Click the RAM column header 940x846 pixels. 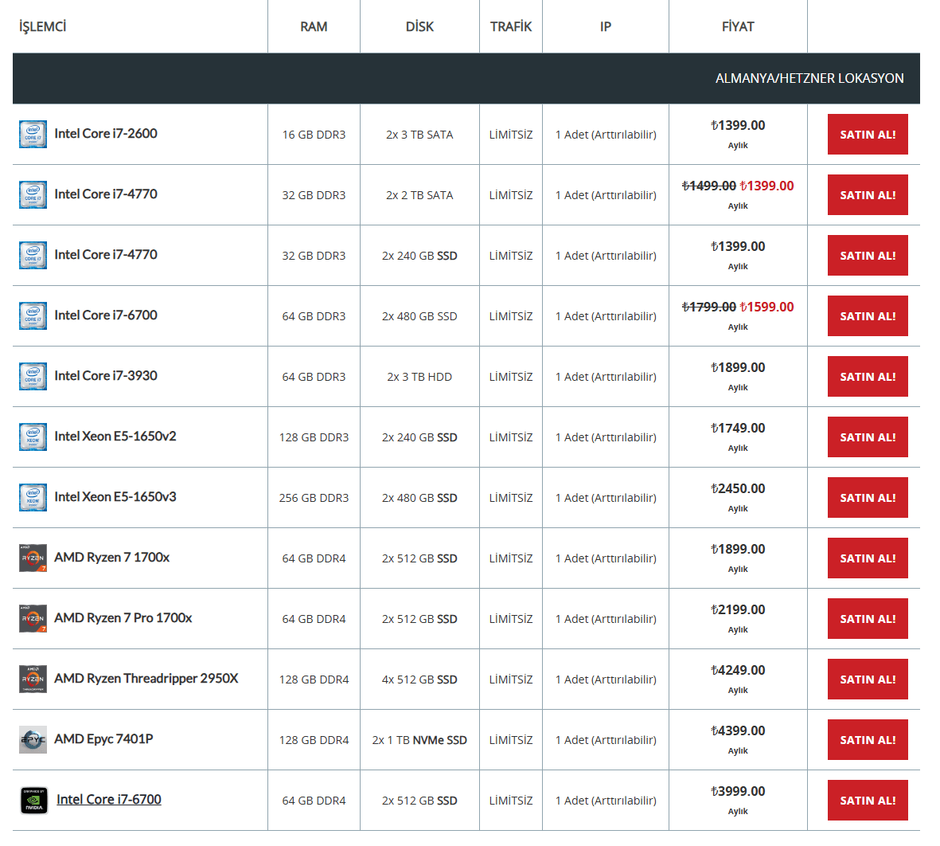314,27
